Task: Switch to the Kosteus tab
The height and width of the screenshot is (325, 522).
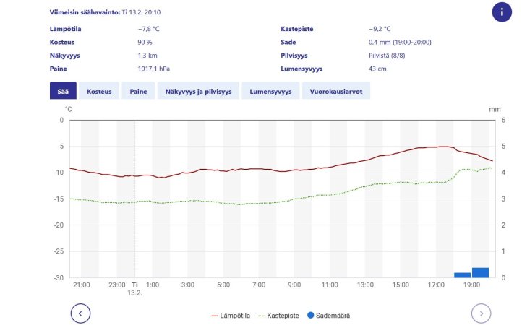Action: [99, 91]
